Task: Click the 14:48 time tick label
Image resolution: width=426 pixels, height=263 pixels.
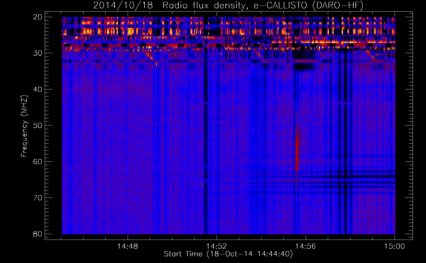Action: pyautogui.click(x=128, y=246)
